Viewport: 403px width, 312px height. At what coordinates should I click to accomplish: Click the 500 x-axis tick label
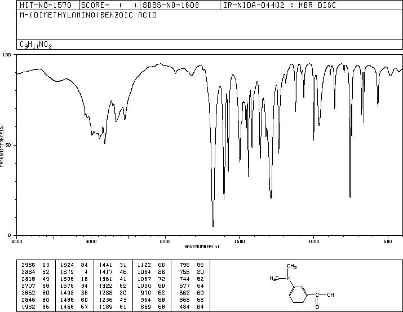click(x=388, y=241)
